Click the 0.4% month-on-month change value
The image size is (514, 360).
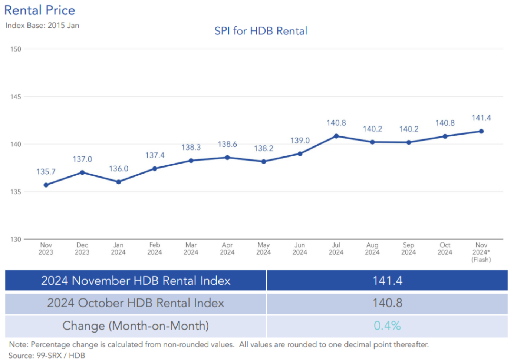(387, 326)
